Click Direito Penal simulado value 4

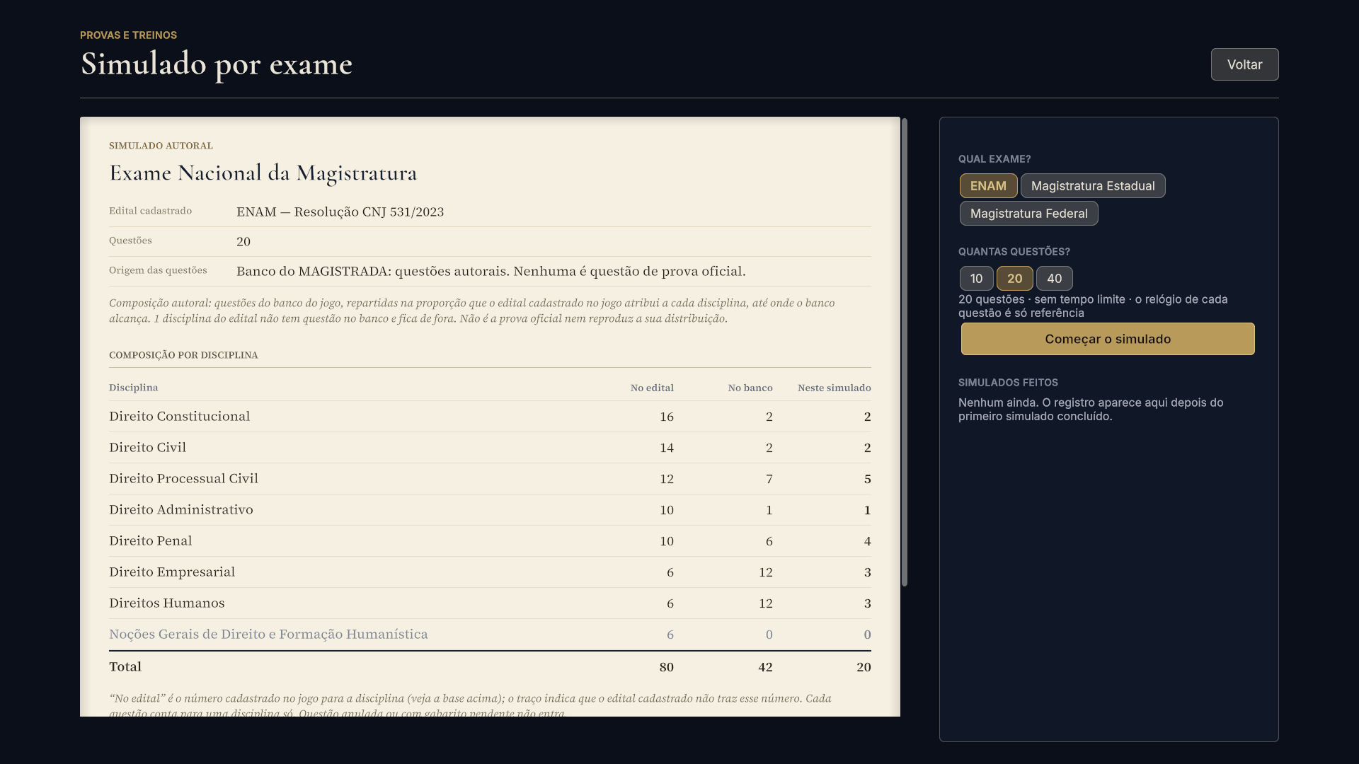tap(868, 541)
